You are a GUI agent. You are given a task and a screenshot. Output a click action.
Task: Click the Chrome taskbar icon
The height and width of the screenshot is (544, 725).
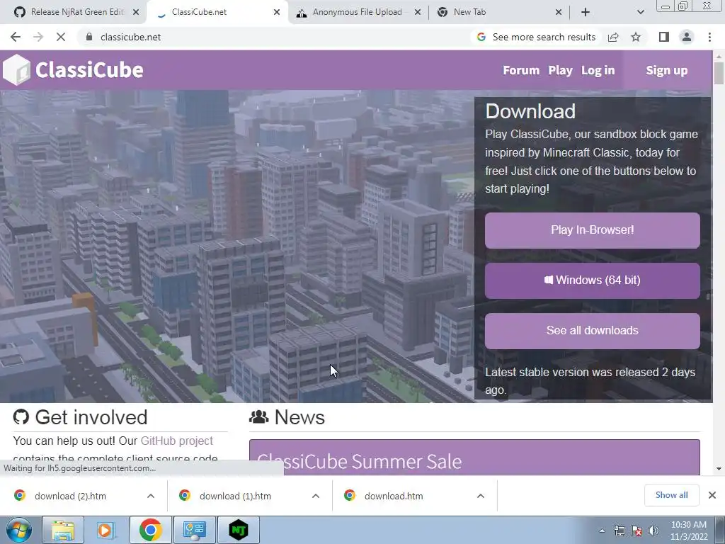click(x=150, y=530)
